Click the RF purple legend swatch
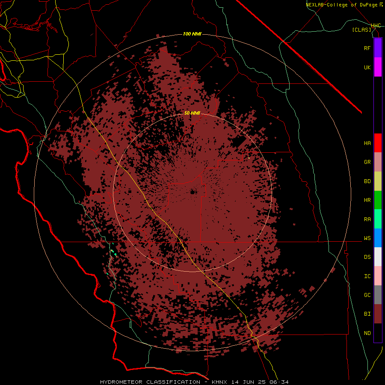This screenshot has height=385, width=385. (x=378, y=48)
